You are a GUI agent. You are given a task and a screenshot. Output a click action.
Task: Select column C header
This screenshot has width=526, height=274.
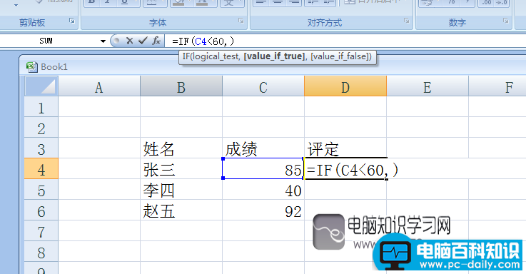click(x=263, y=86)
